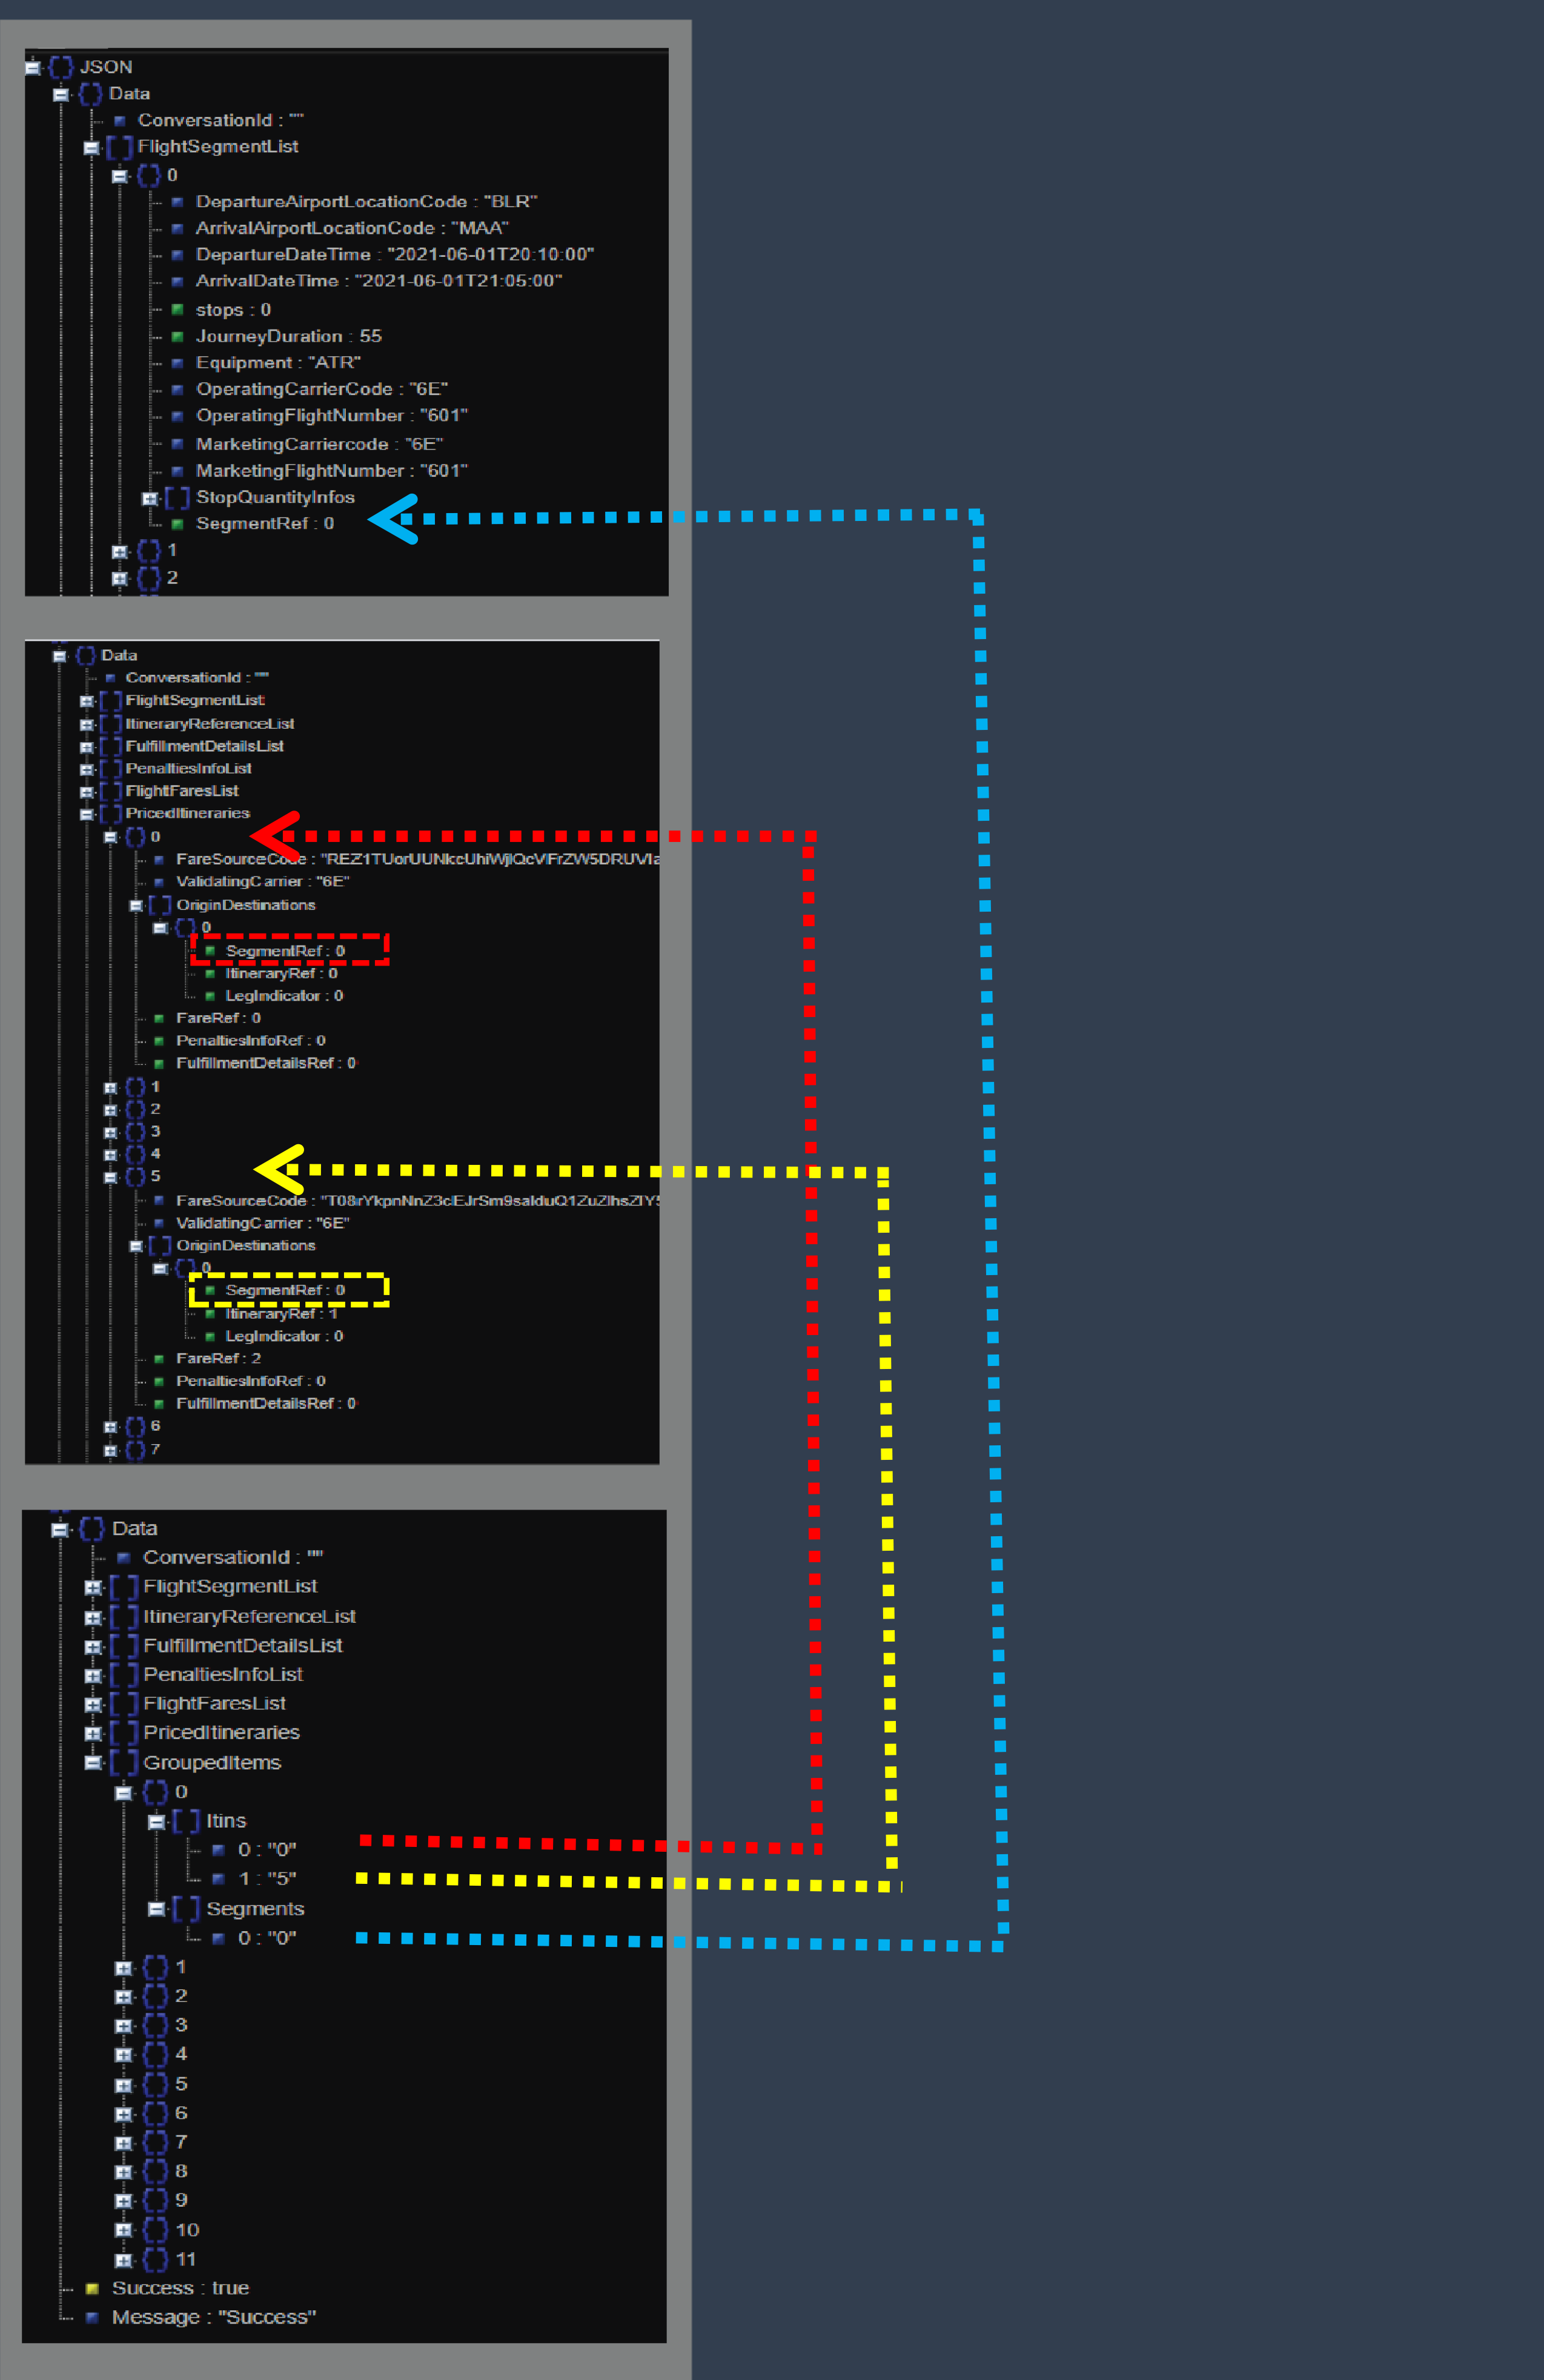Viewport: 1544px width, 2380px height.
Task: Click the brackets icon beside Segments
Action: 186,1908
